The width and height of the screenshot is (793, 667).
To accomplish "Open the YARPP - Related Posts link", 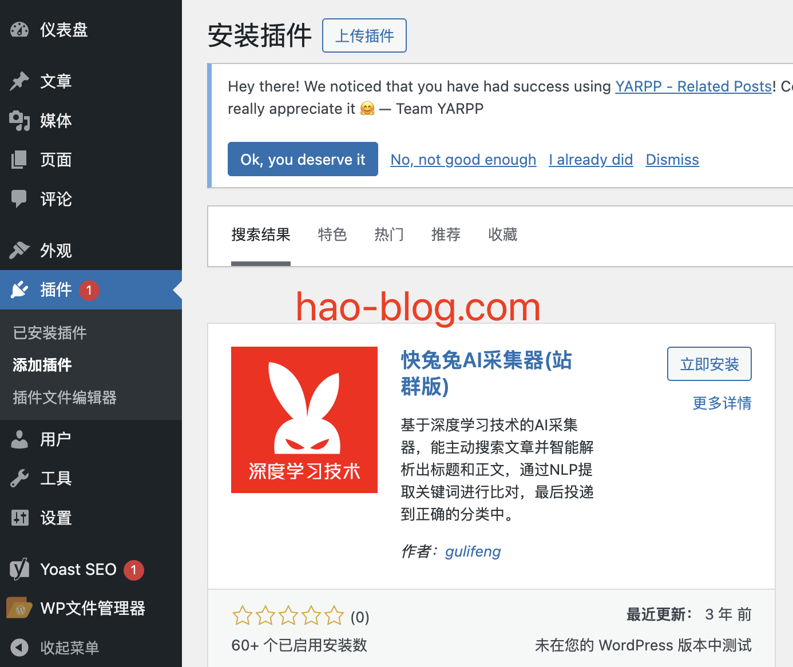I will [693, 86].
